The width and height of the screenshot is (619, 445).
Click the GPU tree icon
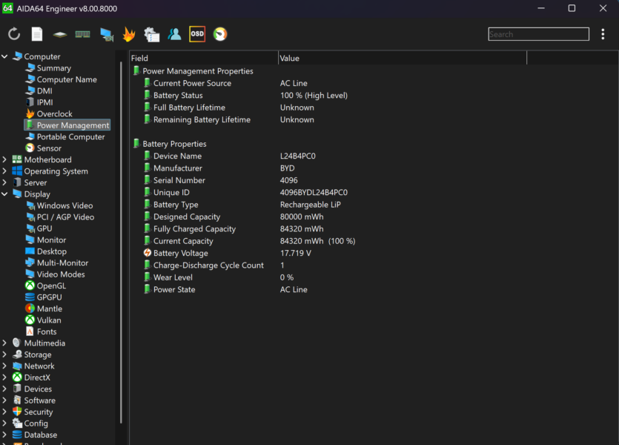click(30, 228)
